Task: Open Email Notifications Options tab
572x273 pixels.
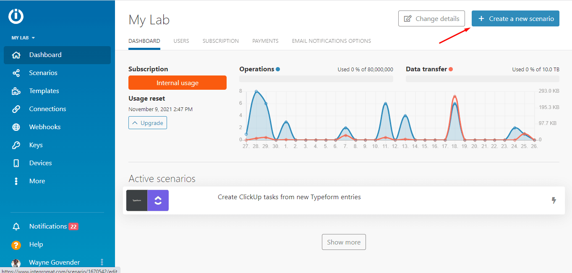Action: [331, 41]
